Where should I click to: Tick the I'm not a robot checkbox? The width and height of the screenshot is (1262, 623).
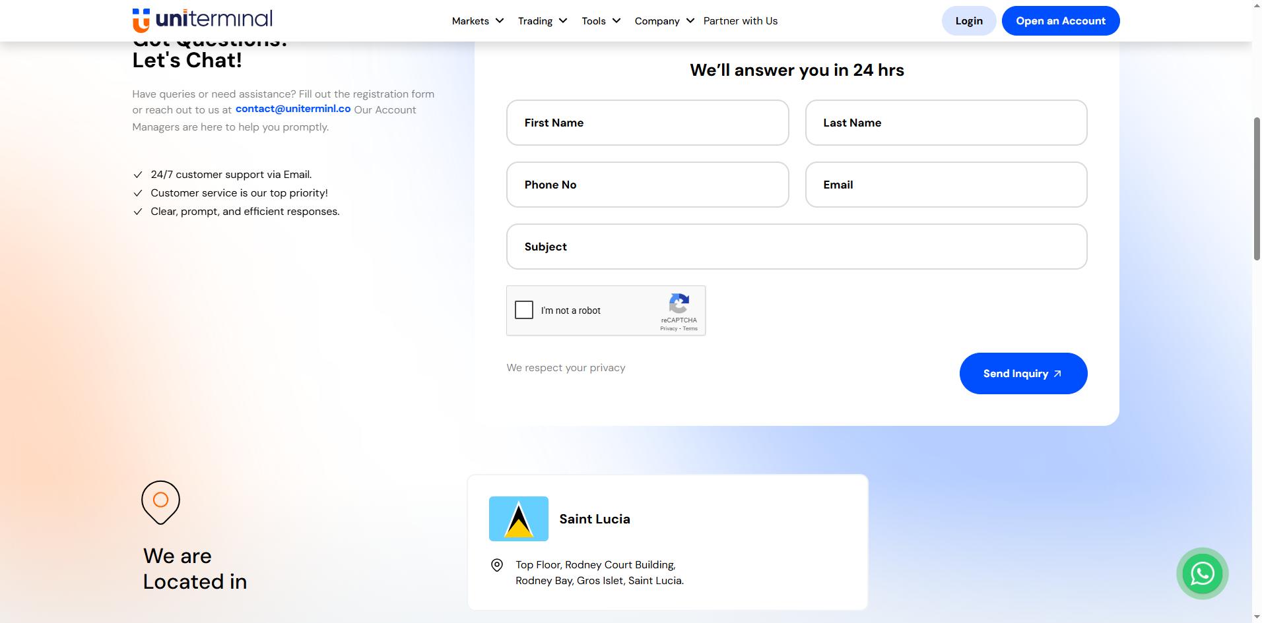point(524,310)
